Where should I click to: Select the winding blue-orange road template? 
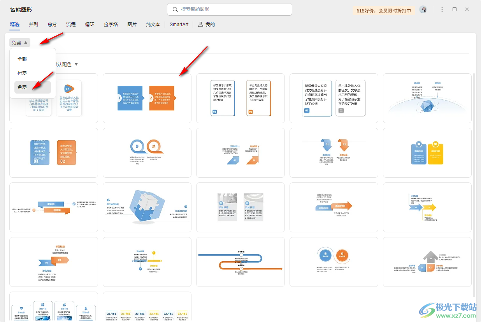pyautogui.click(x=240, y=262)
